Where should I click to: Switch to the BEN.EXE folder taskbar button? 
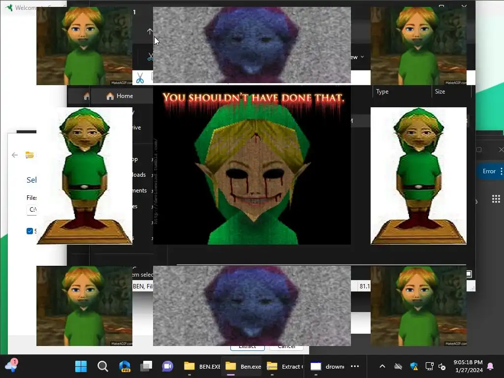(x=201, y=366)
